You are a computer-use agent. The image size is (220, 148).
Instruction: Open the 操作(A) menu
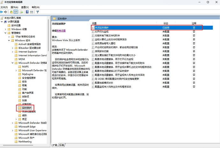[14, 7]
